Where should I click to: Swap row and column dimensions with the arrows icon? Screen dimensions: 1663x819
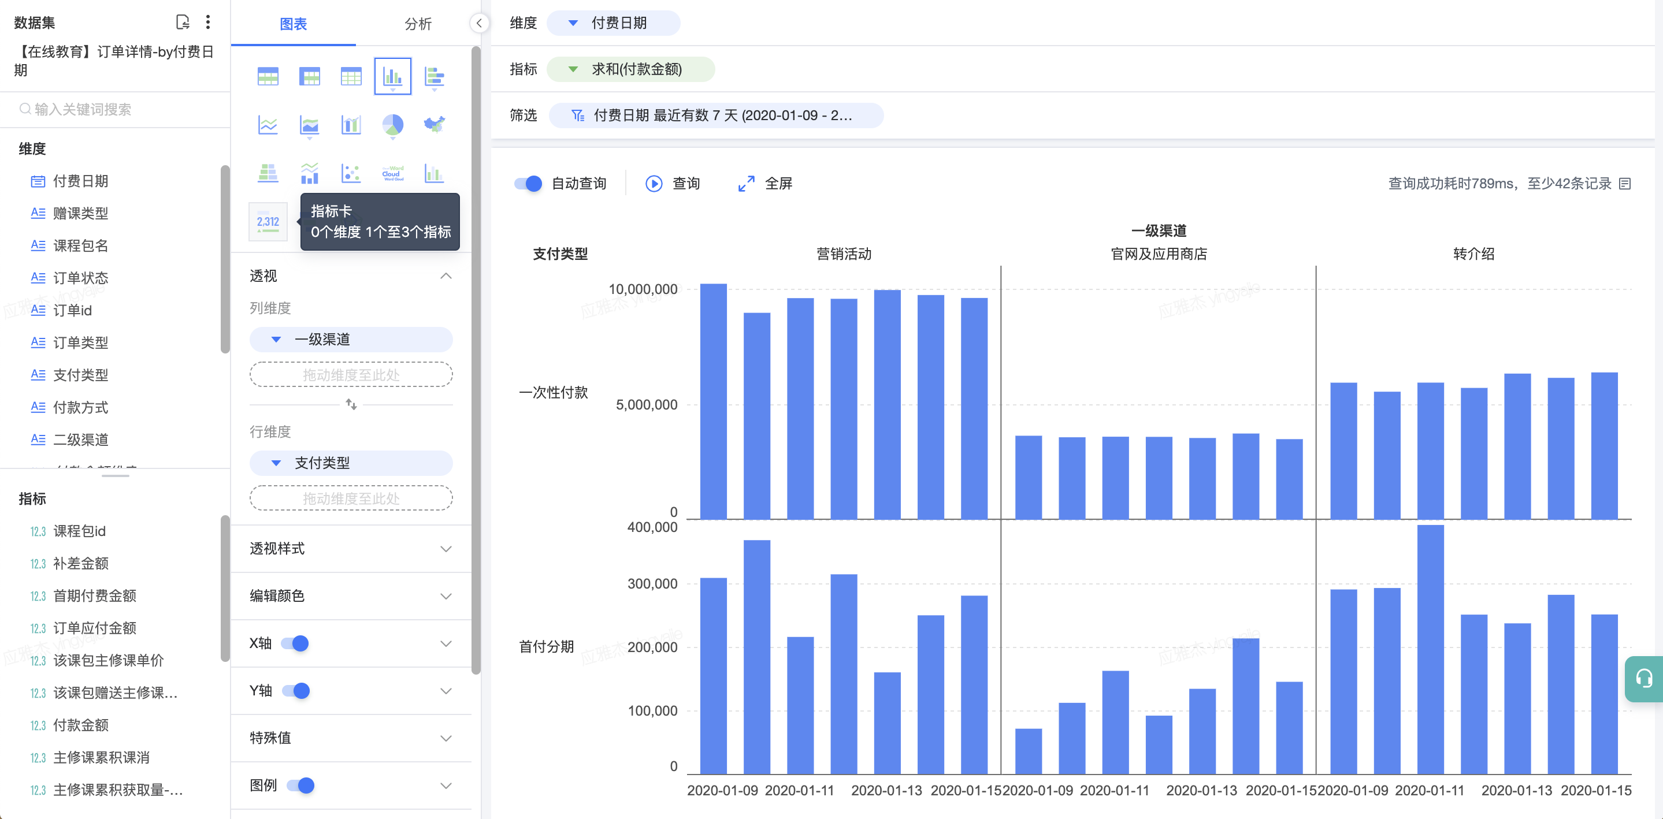[351, 404]
